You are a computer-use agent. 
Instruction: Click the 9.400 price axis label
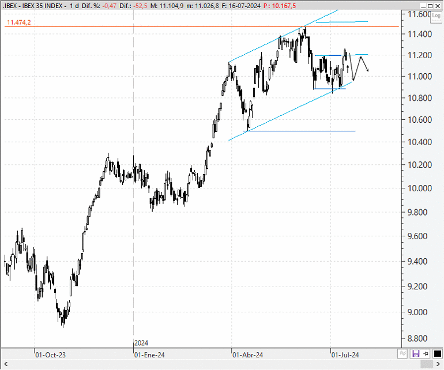point(417,261)
